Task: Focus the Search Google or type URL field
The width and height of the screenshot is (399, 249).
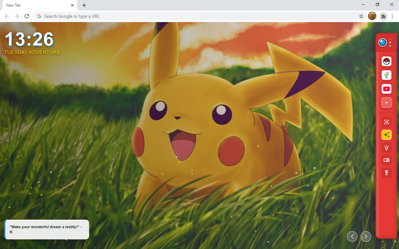Action: (x=195, y=16)
